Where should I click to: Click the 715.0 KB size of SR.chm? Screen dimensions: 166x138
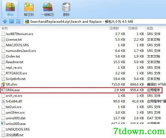pyautogui.click(x=118, y=84)
